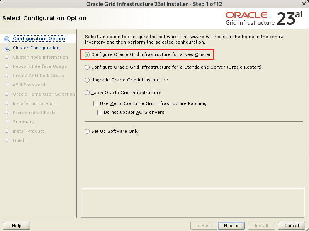Click Finish step in sidebar
The height and width of the screenshot is (231, 309).
(x=19, y=140)
